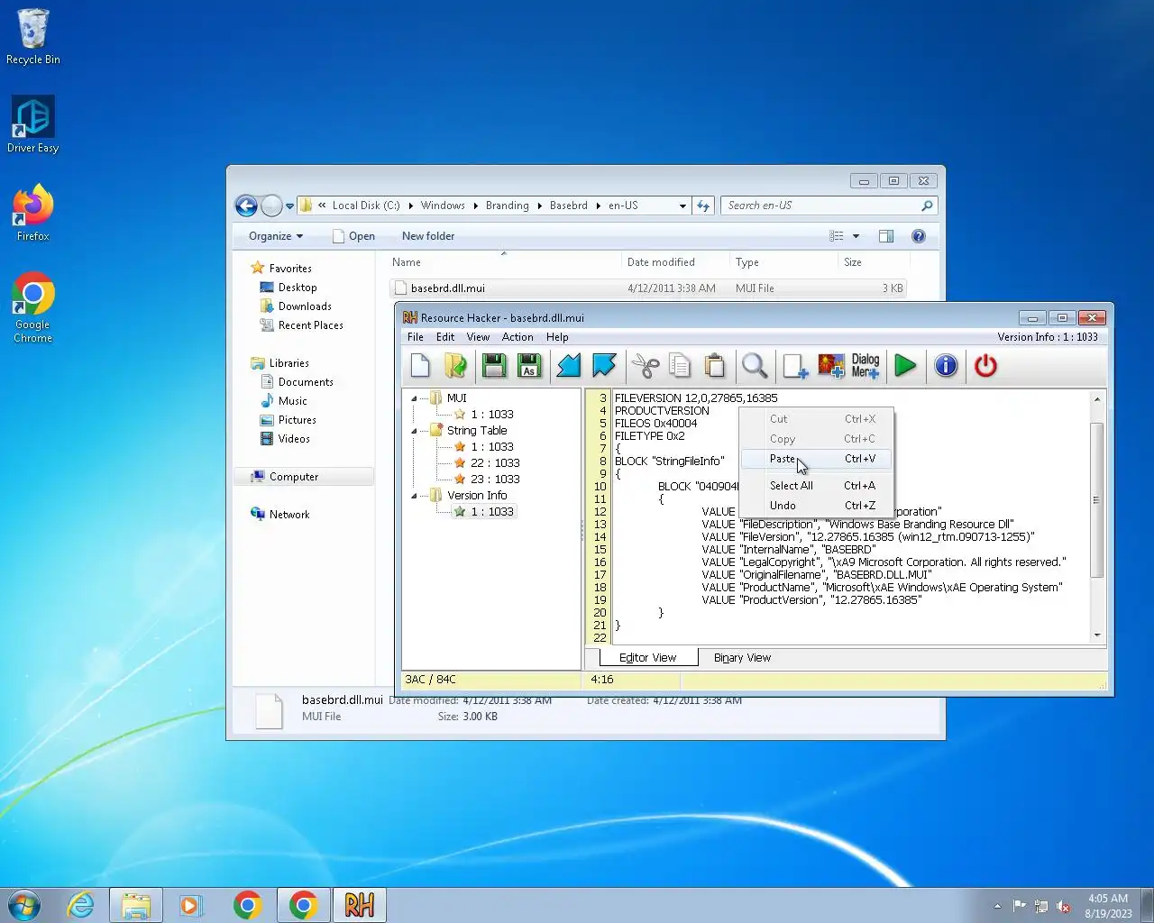Viewport: 1154px width, 923px height.
Task: Click the red power Exit icon
Action: click(985, 365)
